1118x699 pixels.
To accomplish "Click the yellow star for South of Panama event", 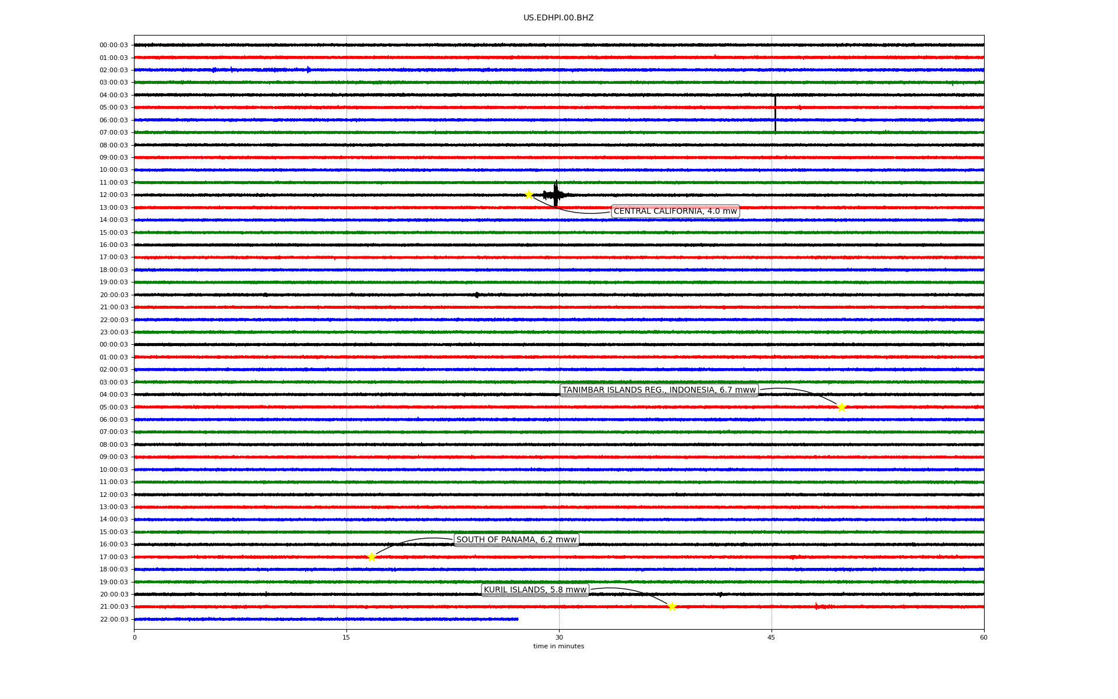I will click(372, 557).
